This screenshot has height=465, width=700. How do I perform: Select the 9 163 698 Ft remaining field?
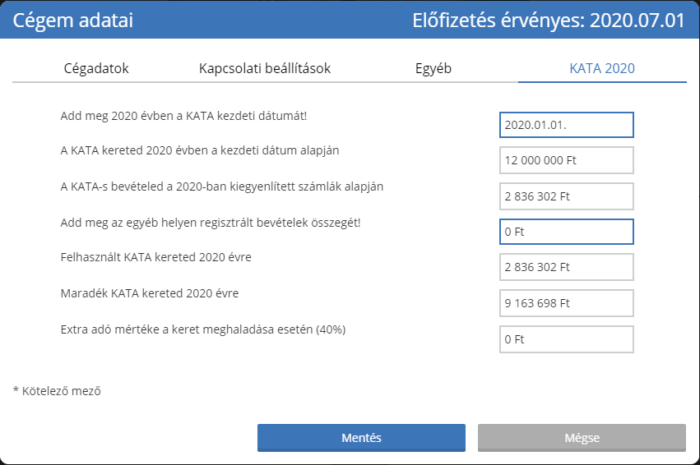point(566,303)
